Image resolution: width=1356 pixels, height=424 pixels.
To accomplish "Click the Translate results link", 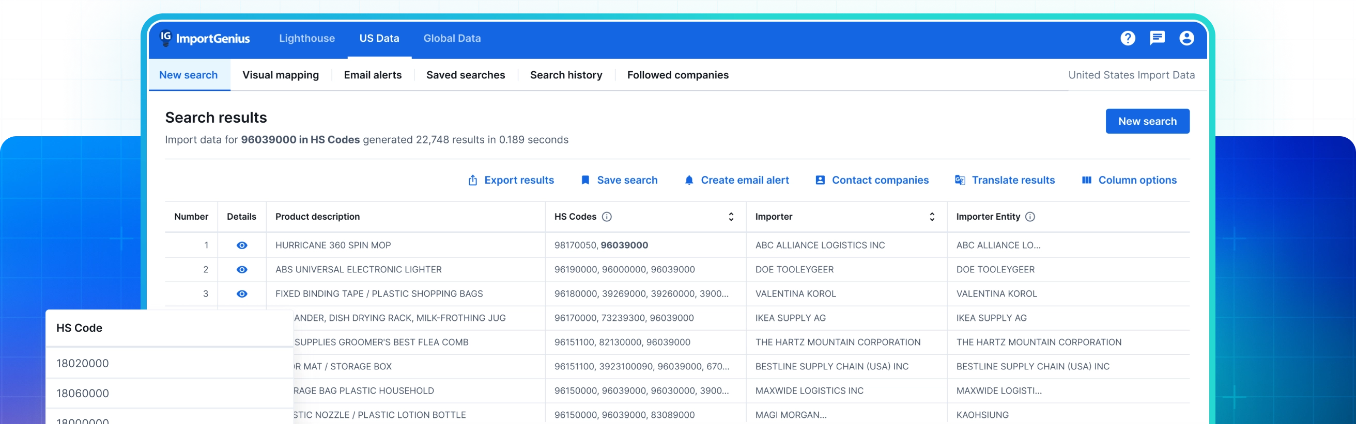I will click(1013, 180).
